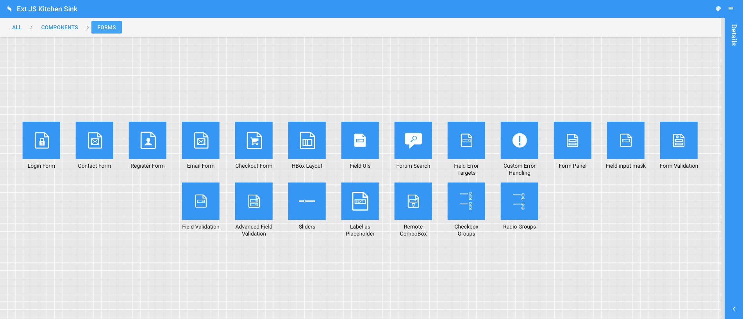The height and width of the screenshot is (319, 743).
Task: Open the Form Validation tile icon
Action: pyautogui.click(x=679, y=140)
